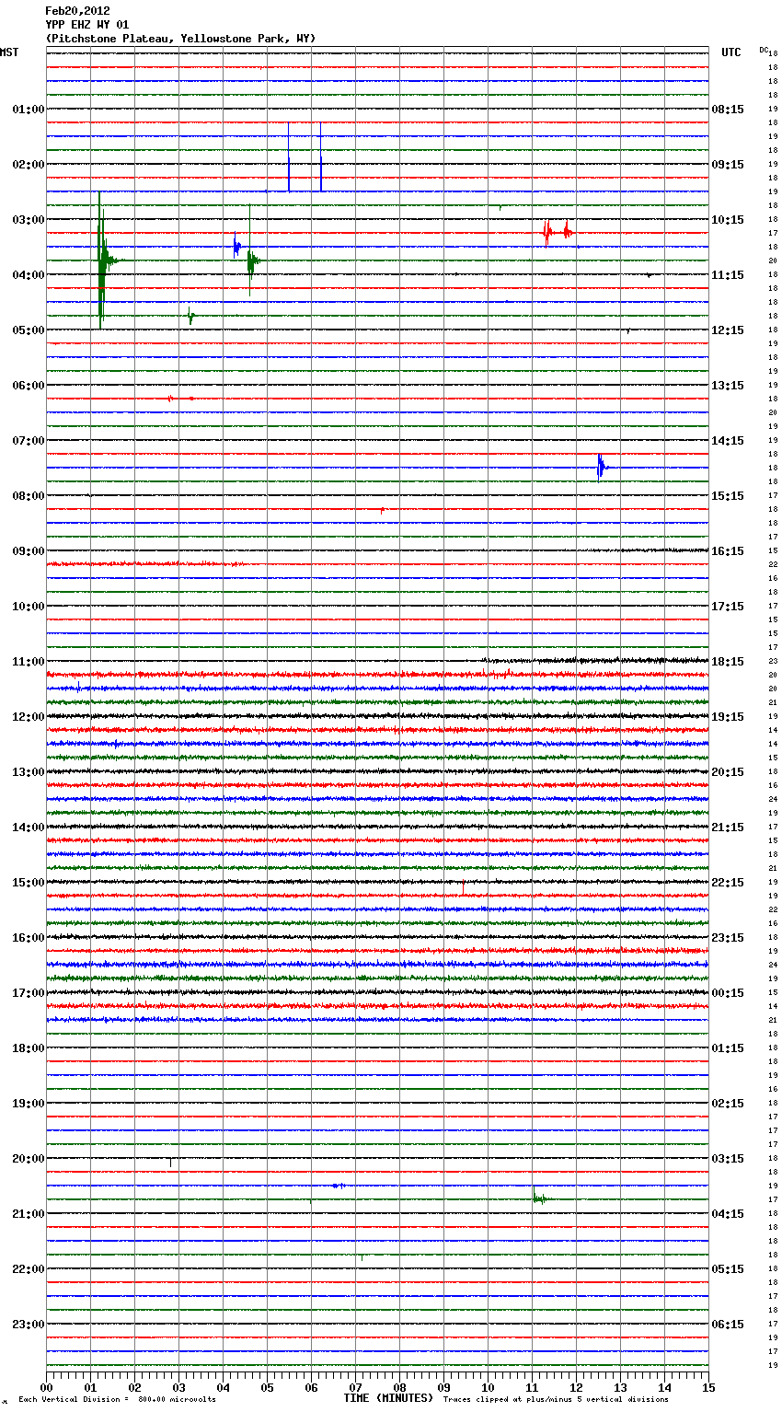
Task: Click the 14:15 UTC time label
Action: click(728, 441)
